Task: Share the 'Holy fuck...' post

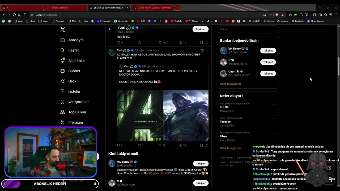Action: click(x=207, y=42)
